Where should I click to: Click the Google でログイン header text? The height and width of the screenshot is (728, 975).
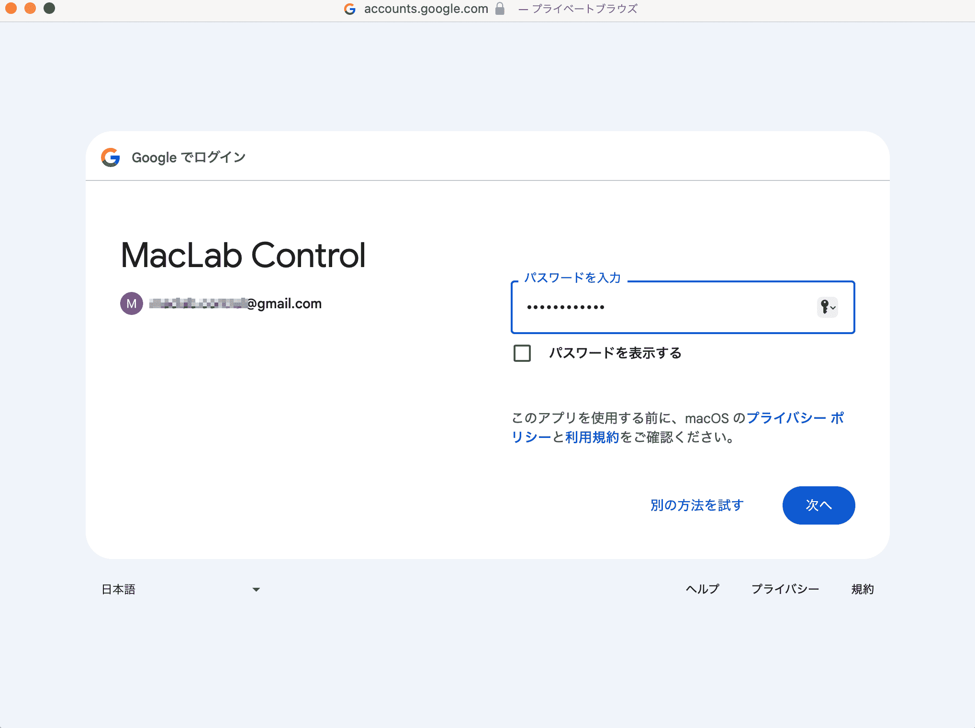pyautogui.click(x=189, y=157)
